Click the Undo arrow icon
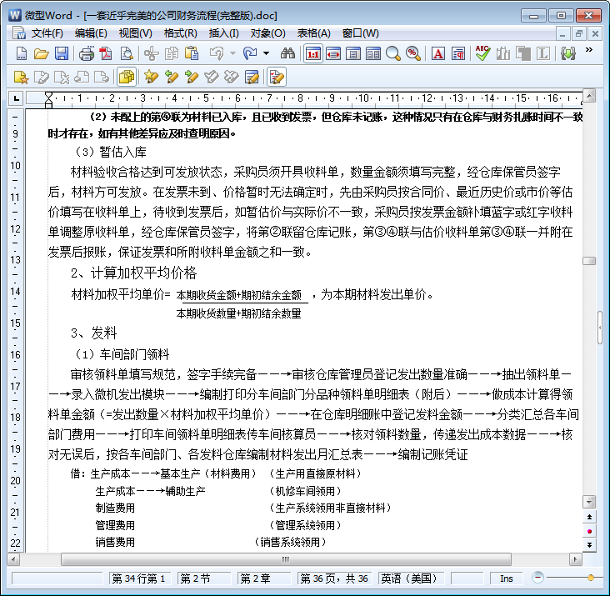This screenshot has width=610, height=596. click(217, 53)
